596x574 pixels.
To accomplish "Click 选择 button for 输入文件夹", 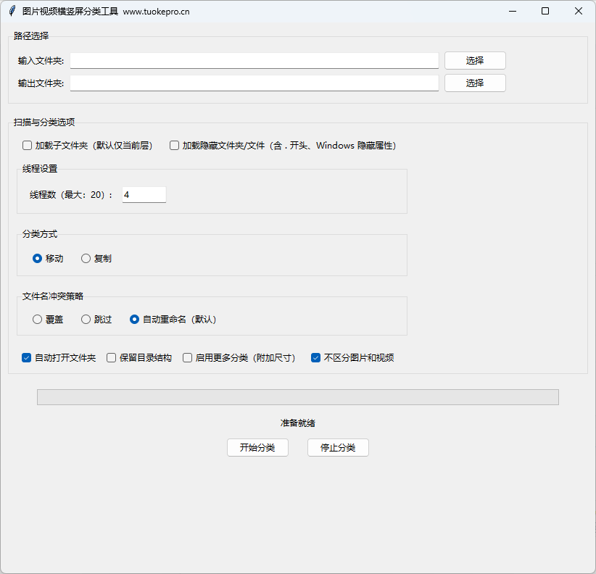I will click(x=475, y=61).
